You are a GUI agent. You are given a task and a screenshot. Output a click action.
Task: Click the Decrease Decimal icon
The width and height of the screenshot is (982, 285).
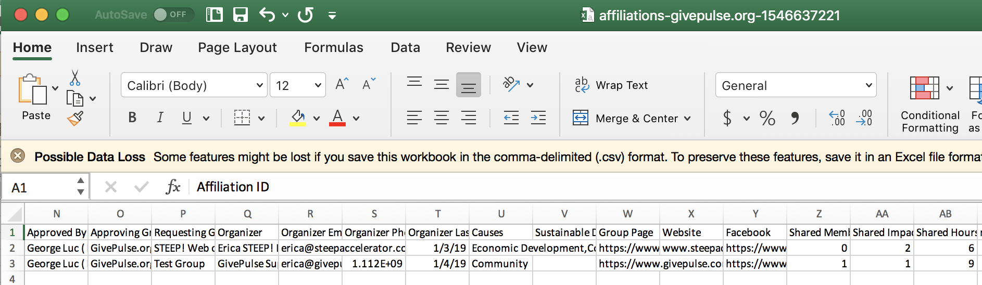(864, 118)
